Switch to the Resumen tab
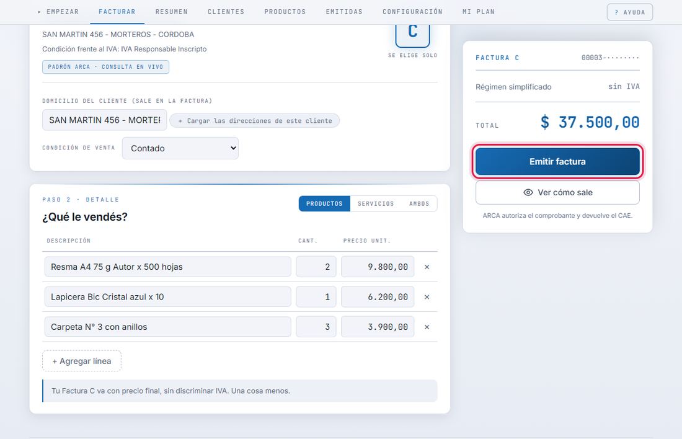The image size is (682, 439). tap(171, 12)
